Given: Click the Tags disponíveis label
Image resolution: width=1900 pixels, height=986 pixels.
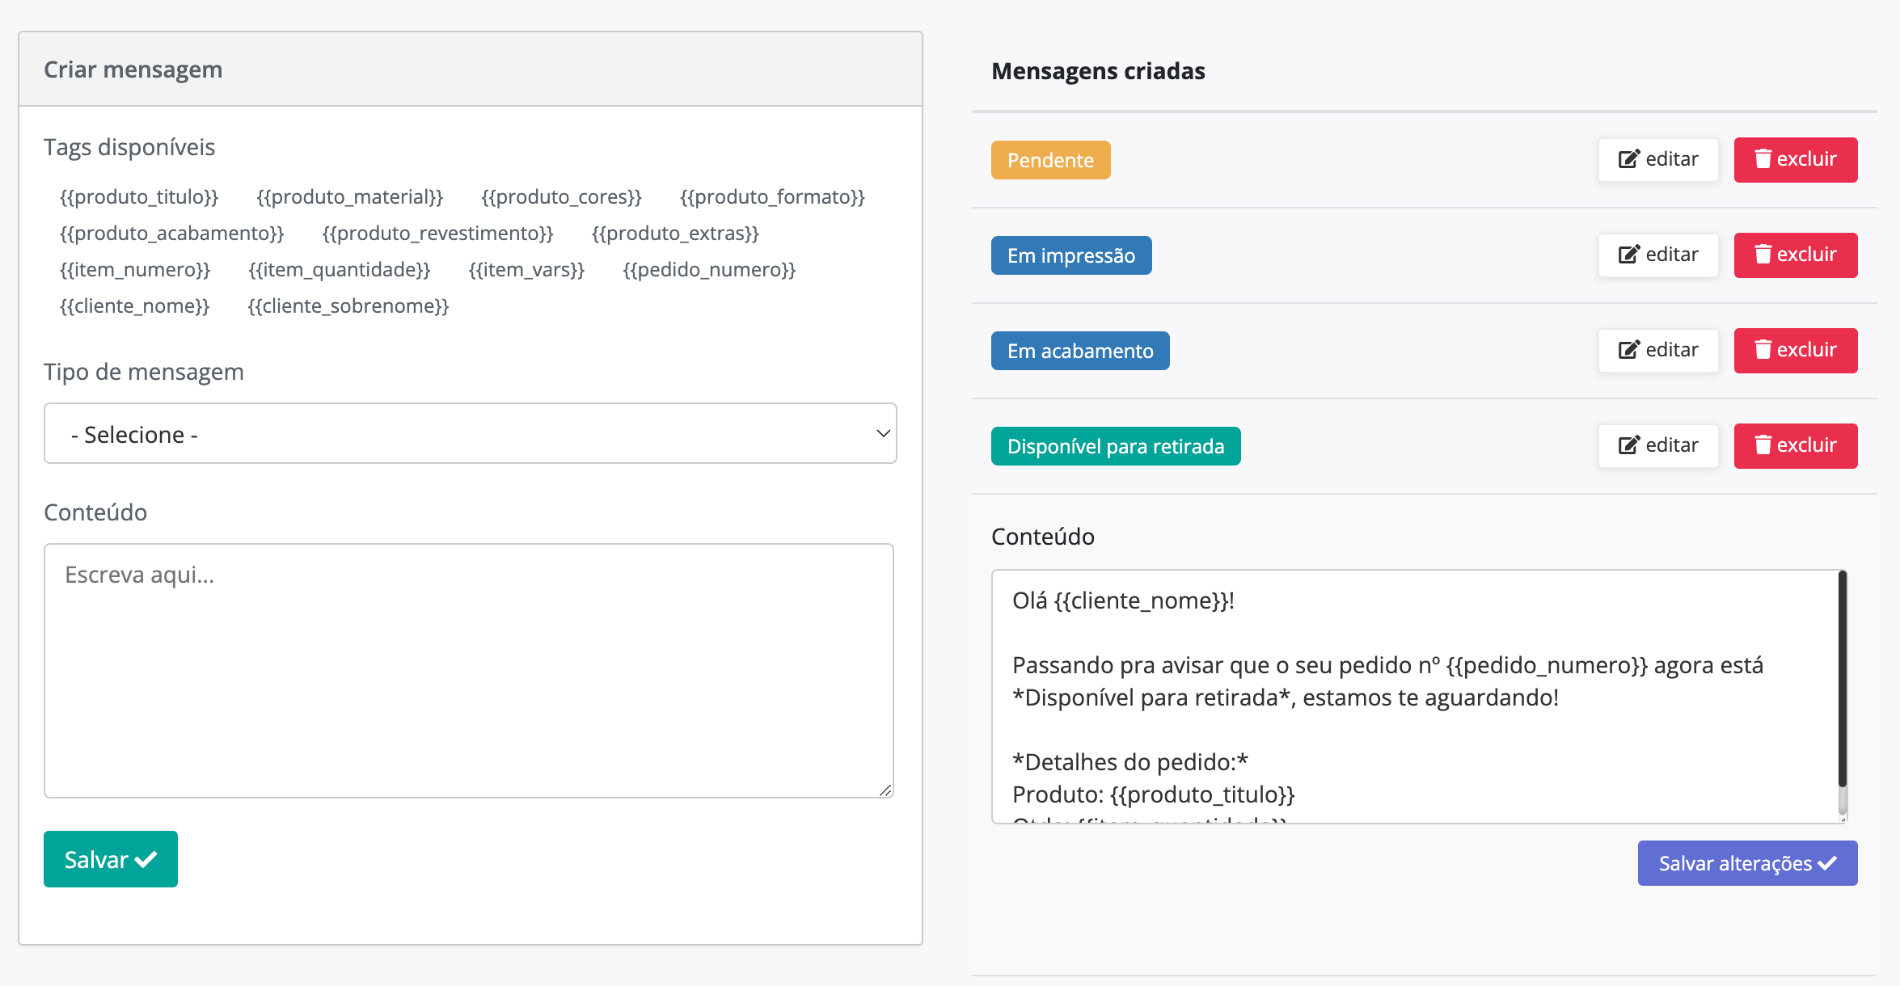Looking at the screenshot, I should [129, 147].
